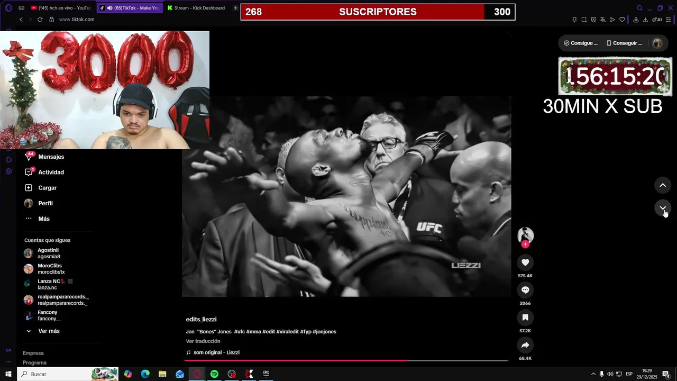This screenshot has width=677, height=381.
Task: Open the Más menu item
Action: click(44, 219)
